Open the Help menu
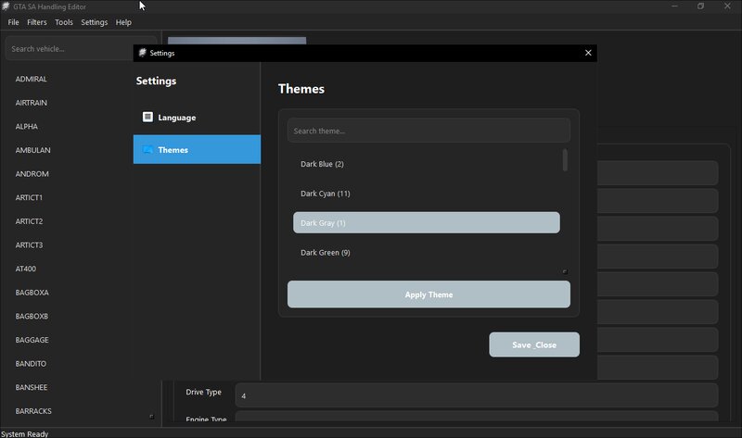 tap(123, 22)
